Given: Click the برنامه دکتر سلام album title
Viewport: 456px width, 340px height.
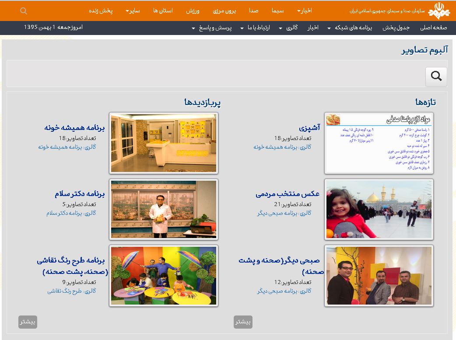Looking at the screenshot, I should pyautogui.click(x=80, y=194).
